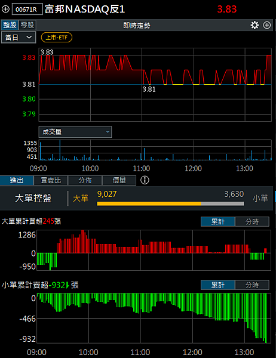The width and height of the screenshot is (276, 358).
Task: Click the 大單累計買超245張 text
Action: point(31,221)
